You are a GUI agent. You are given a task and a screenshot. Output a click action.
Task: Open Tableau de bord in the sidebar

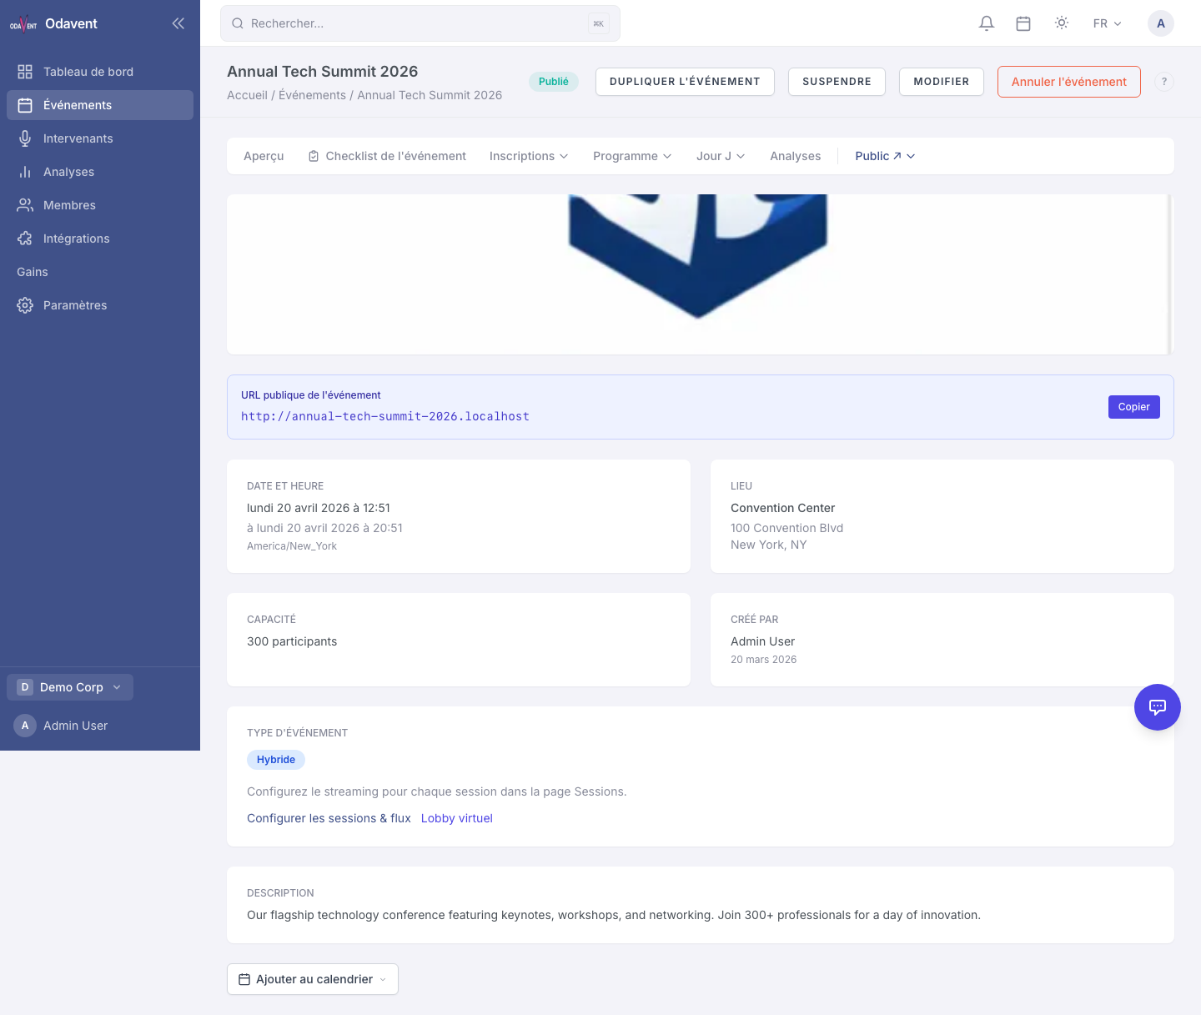[x=100, y=72]
